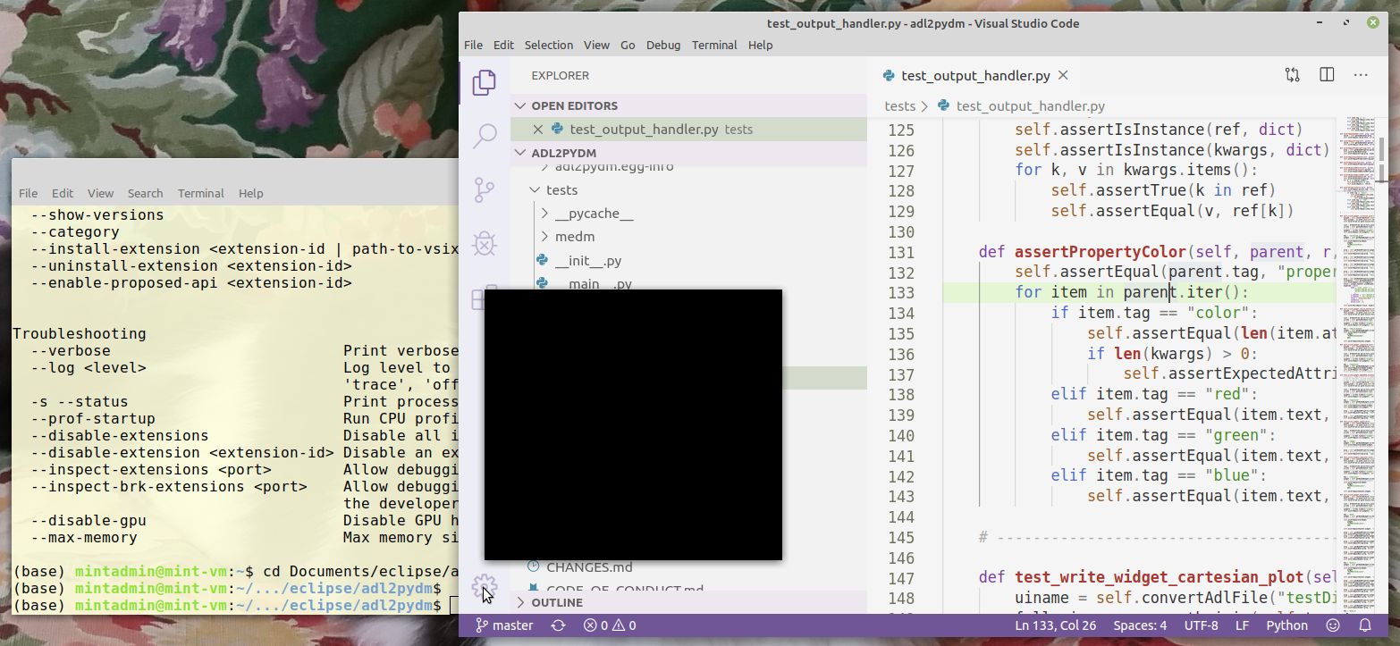Change file encoding via the UTF-8 indicator
Viewport: 1400px width, 646px height.
(x=1201, y=625)
